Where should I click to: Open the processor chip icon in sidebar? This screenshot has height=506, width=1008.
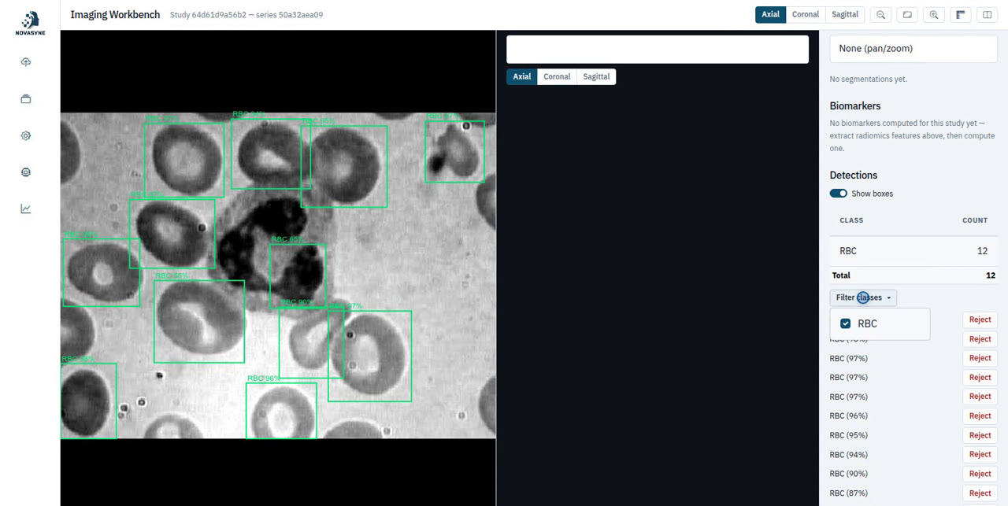point(26,172)
